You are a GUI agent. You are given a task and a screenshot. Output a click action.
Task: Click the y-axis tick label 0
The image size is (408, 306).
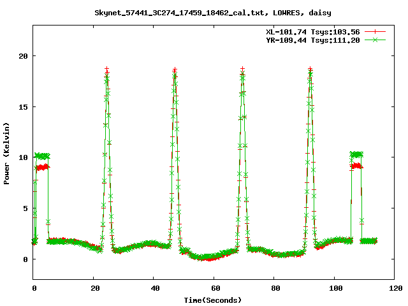tap(25, 259)
